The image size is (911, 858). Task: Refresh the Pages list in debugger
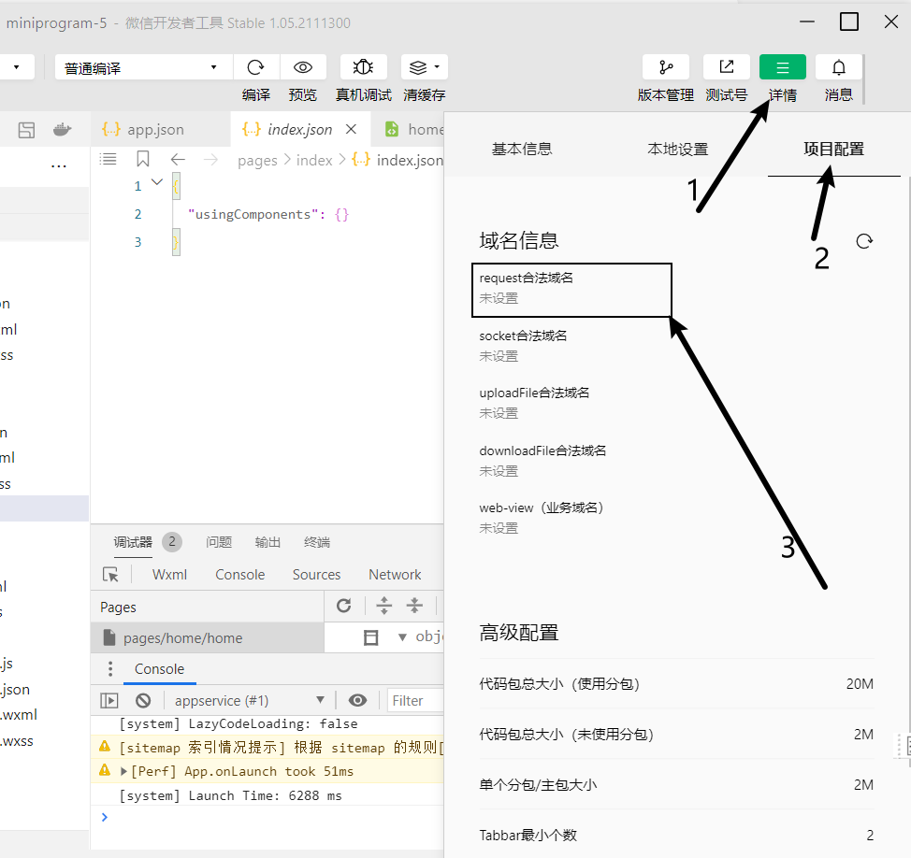[344, 606]
